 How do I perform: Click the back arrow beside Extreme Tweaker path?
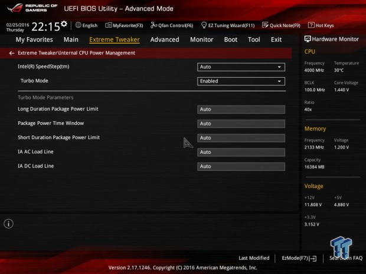(12, 53)
